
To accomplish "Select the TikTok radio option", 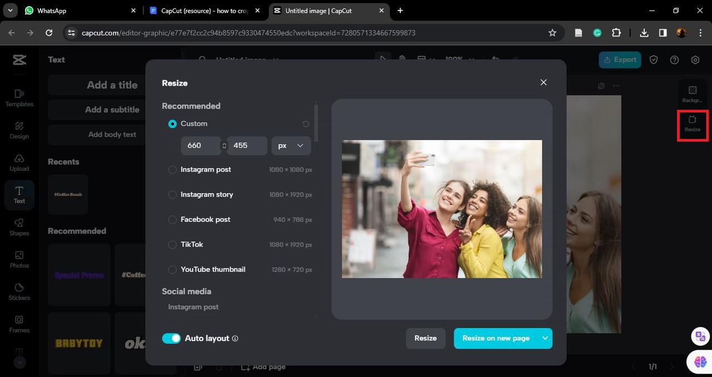I will [x=172, y=245].
